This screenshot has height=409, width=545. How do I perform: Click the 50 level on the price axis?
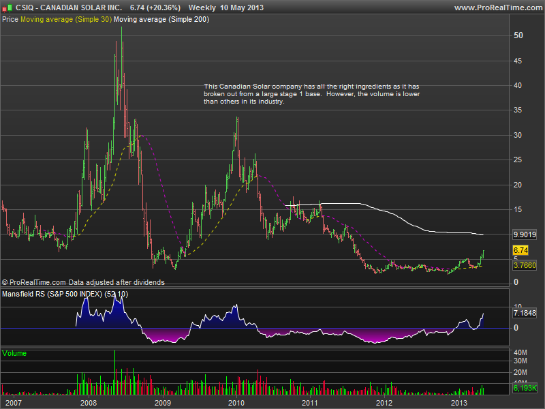(518, 35)
